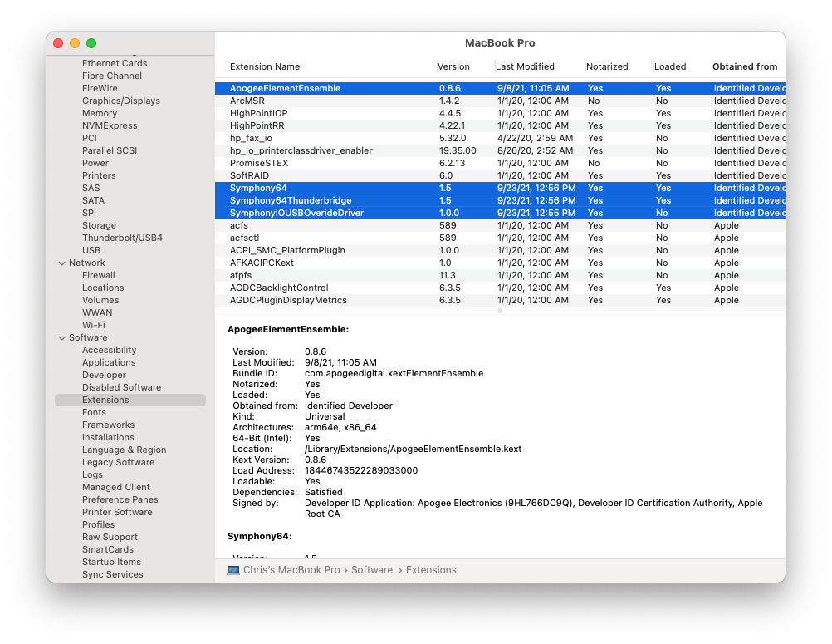
Task: Open Graphics/Displays in the sidebar
Action: pos(121,101)
